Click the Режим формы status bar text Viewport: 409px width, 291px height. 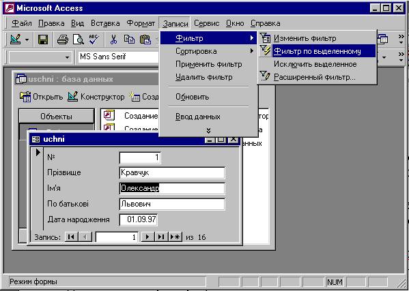point(33,281)
